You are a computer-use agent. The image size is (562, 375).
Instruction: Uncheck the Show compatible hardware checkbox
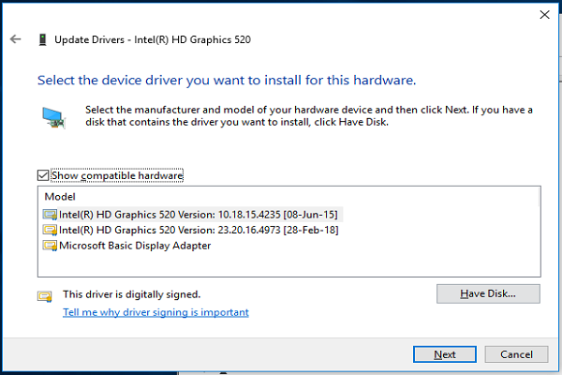pyautogui.click(x=42, y=175)
